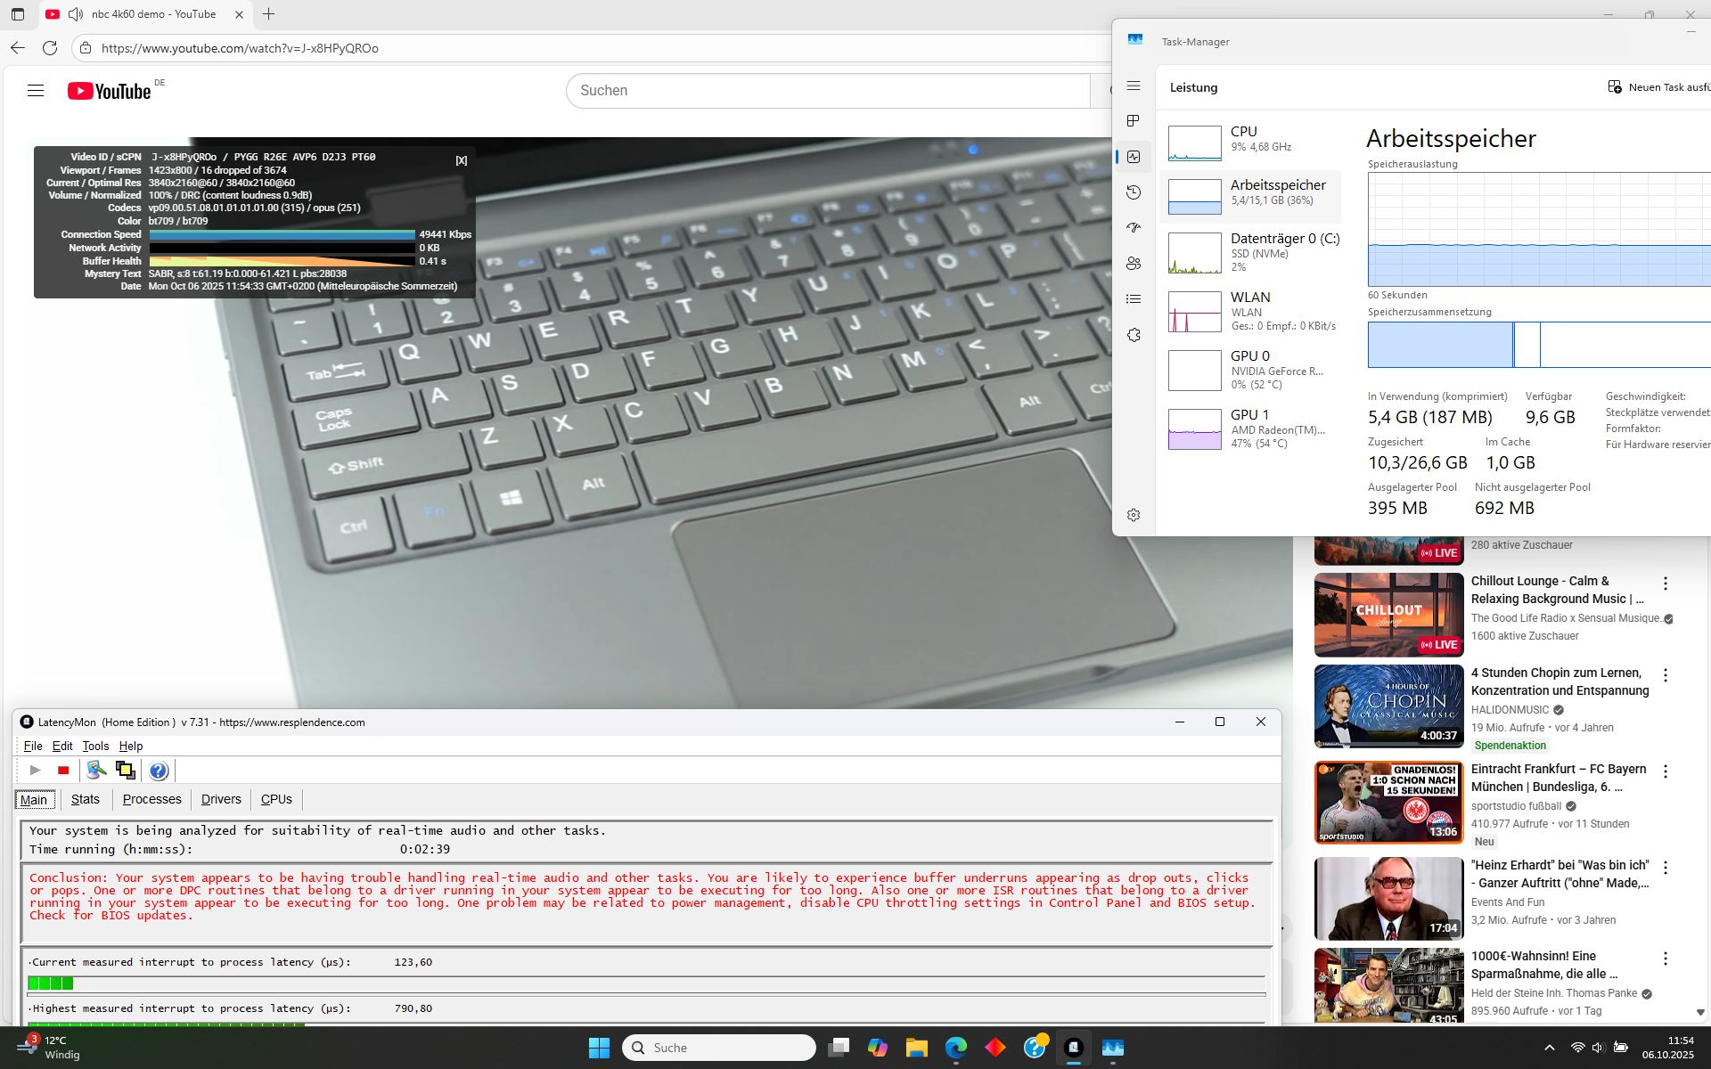
Task: Open Task Manager Users page icon
Action: (1134, 264)
